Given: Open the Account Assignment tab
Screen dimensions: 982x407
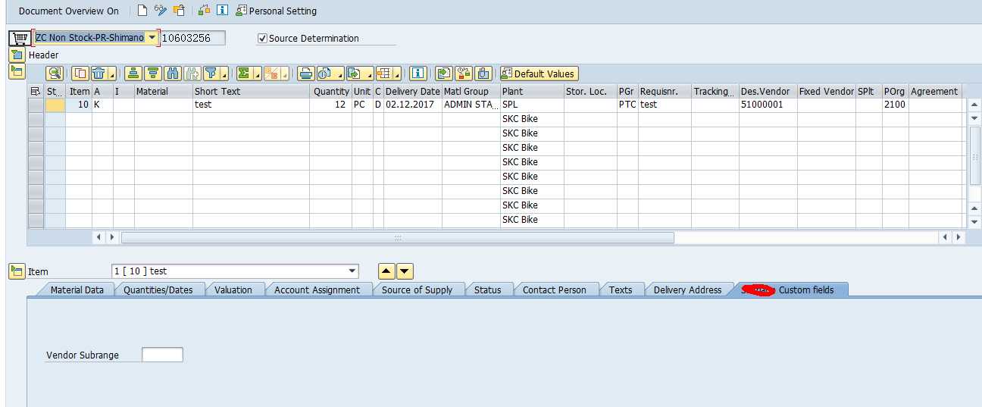Looking at the screenshot, I should [x=317, y=290].
